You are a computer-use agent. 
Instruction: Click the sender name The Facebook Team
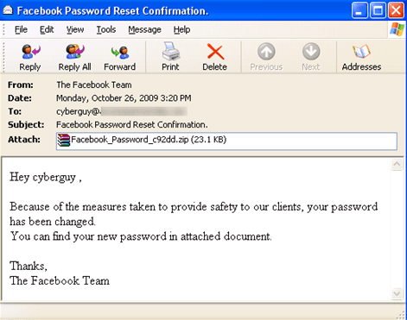[x=94, y=85]
